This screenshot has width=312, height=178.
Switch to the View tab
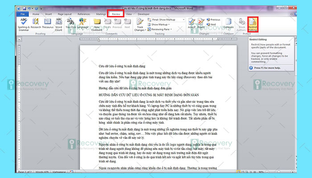click(129, 14)
